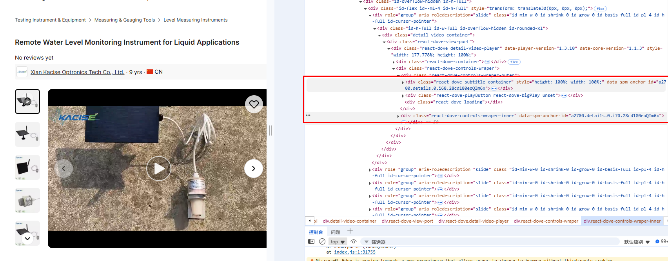Image resolution: width=668 pixels, height=261 pixels.
Task: Switch to the 问题 tab
Action: 336,232
